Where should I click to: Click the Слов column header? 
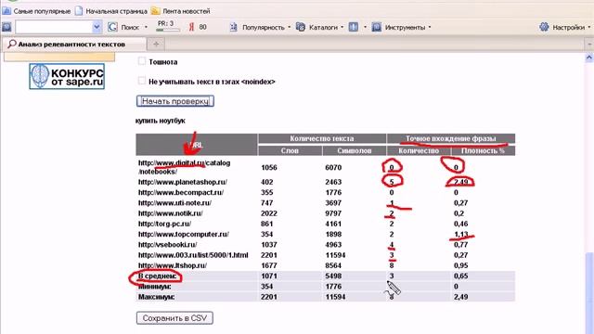click(x=290, y=150)
